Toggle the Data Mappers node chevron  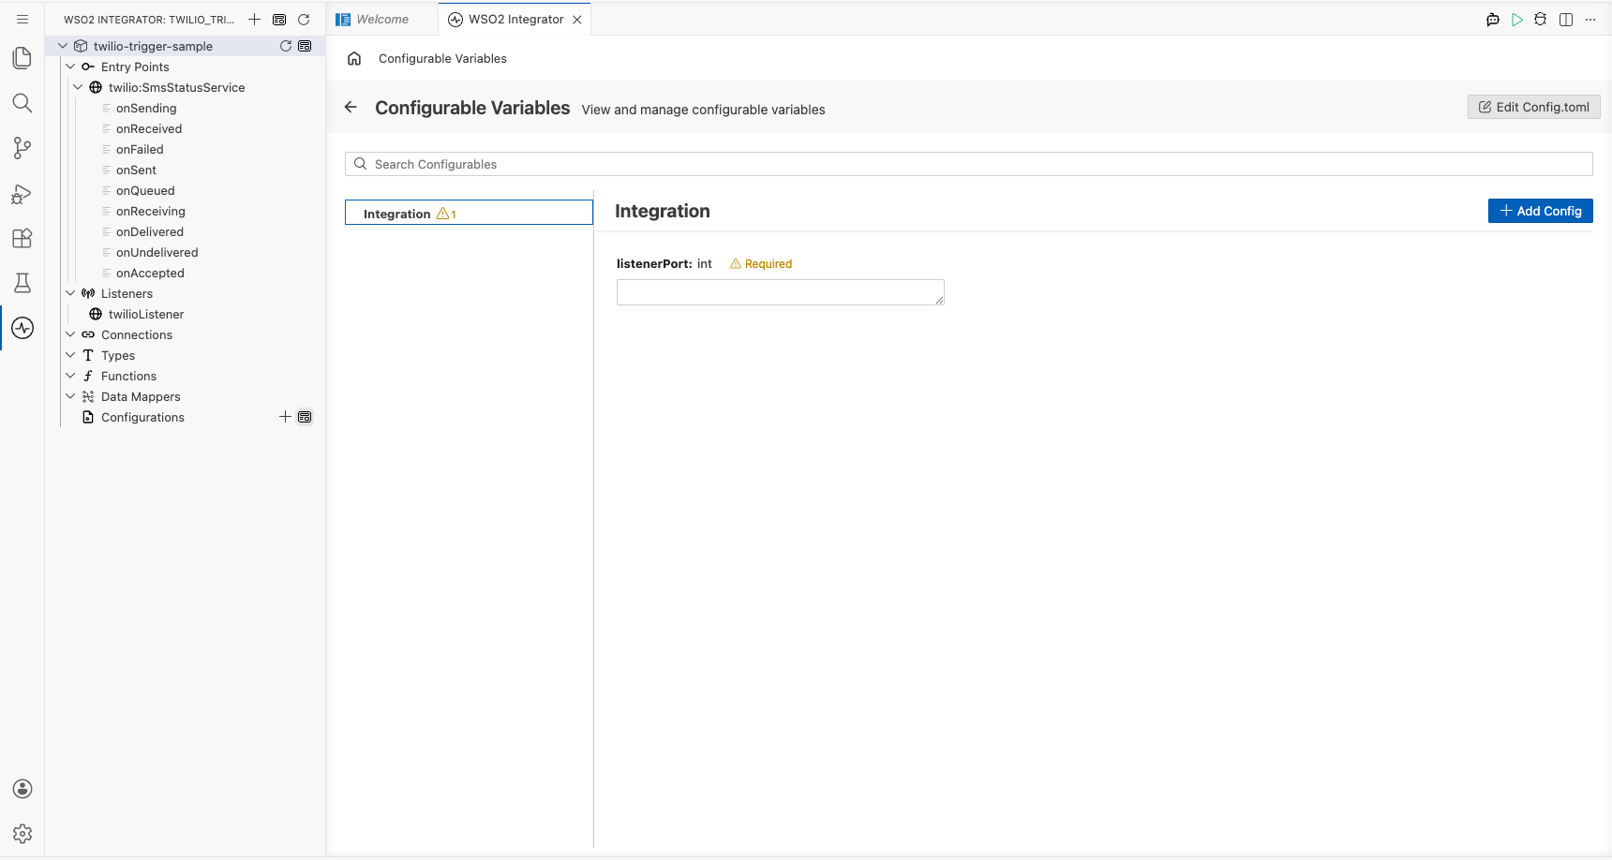[x=70, y=396]
